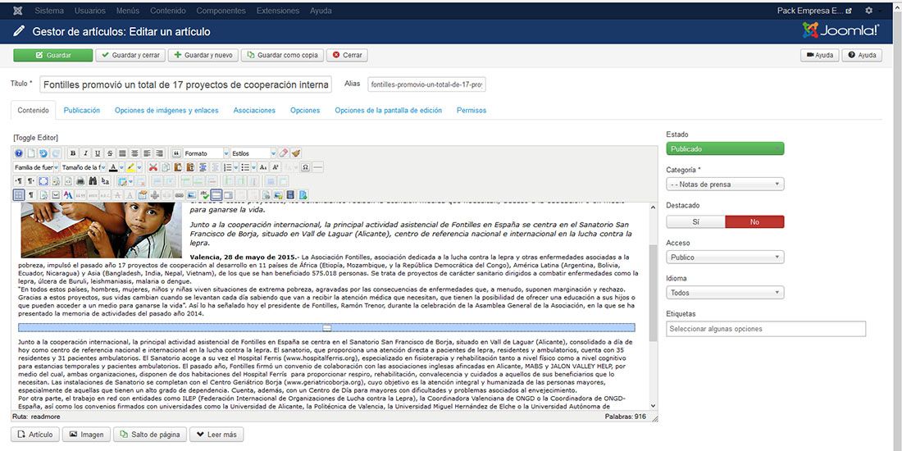902x451 pixels.
Task: Open the Categoría Notas de prensa dropdown
Action: coord(725,184)
